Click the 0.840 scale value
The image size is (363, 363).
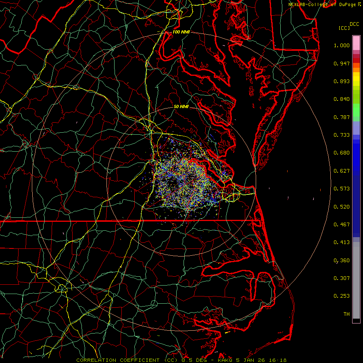point(342,99)
